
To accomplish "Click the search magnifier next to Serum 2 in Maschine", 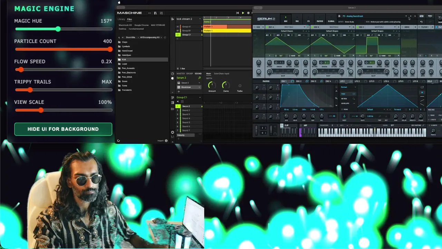I will click(x=199, y=78).
